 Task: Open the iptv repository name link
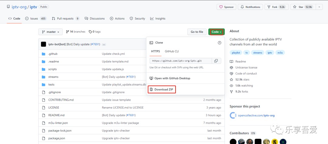(33, 7)
